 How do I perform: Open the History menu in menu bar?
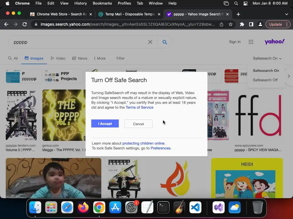coord(80,3)
